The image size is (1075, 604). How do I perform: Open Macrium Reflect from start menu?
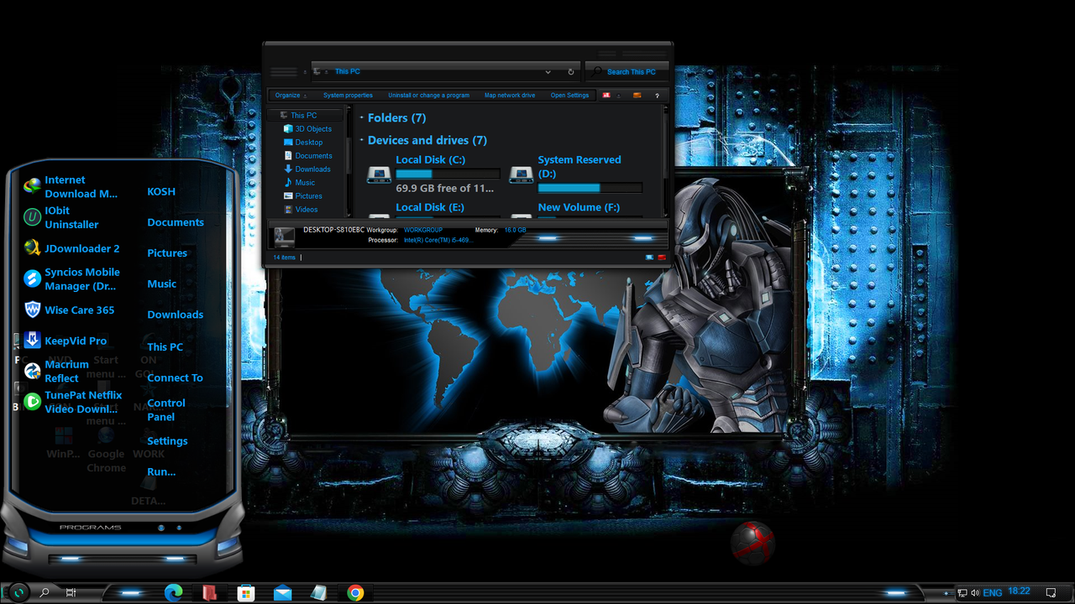pyautogui.click(x=56, y=371)
